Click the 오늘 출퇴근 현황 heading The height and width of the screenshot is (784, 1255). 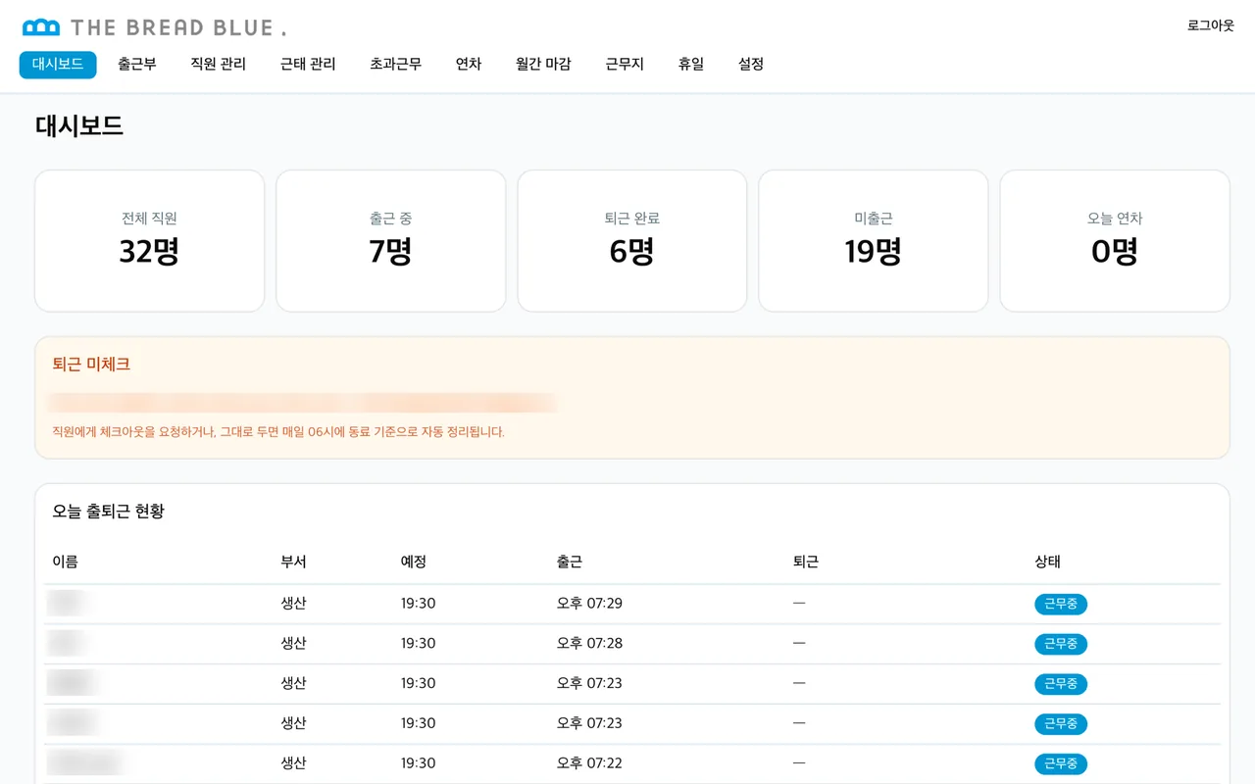pyautogui.click(x=109, y=511)
